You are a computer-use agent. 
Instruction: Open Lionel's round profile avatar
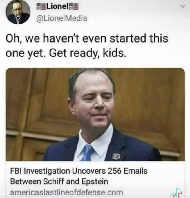(x=18, y=12)
